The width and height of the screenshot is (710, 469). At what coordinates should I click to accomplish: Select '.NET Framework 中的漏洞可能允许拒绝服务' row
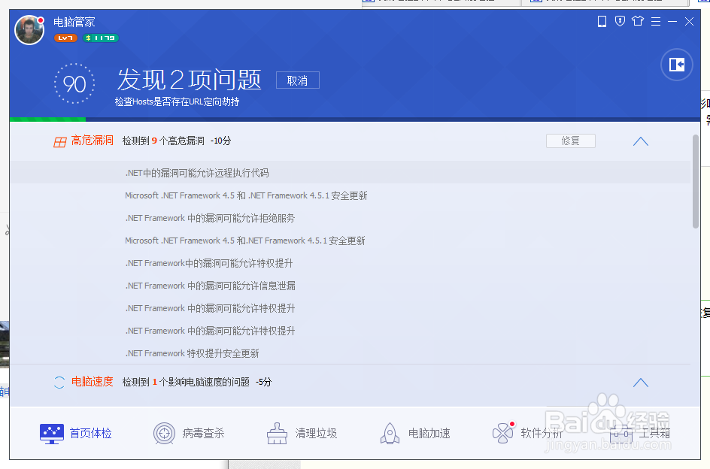click(x=350, y=218)
